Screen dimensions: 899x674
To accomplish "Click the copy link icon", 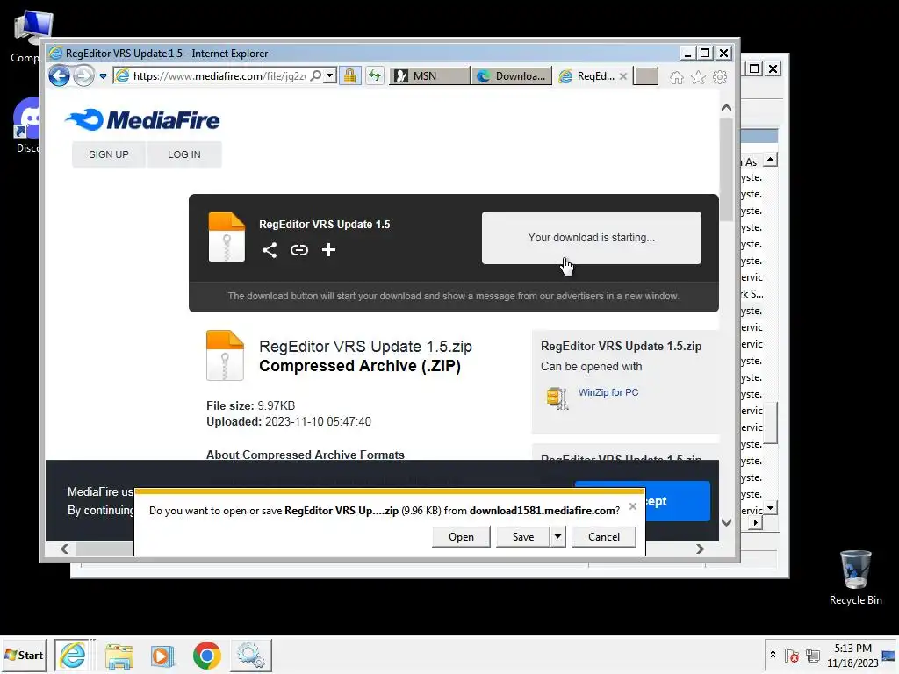I will [299, 250].
